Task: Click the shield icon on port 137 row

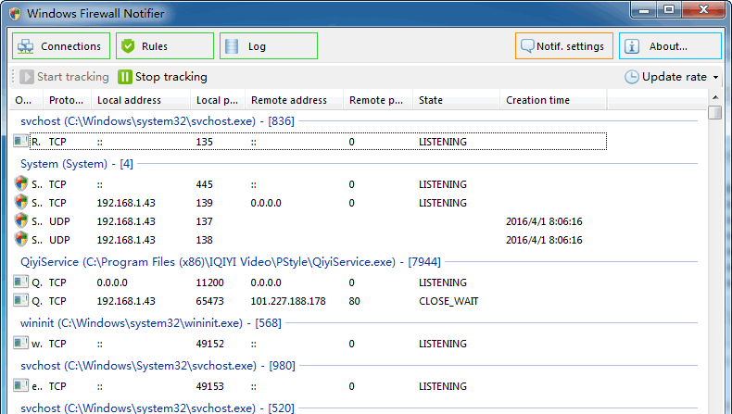Action: [x=21, y=220]
